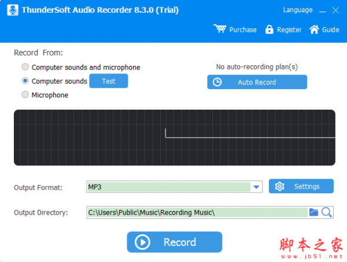Viewport: 347px width, 262px height.
Task: Click the 'Output Directory:' label
Action: pos(41,212)
